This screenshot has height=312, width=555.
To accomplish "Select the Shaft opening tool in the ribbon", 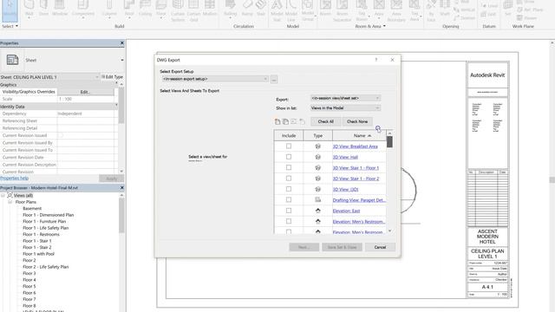I will [445, 9].
